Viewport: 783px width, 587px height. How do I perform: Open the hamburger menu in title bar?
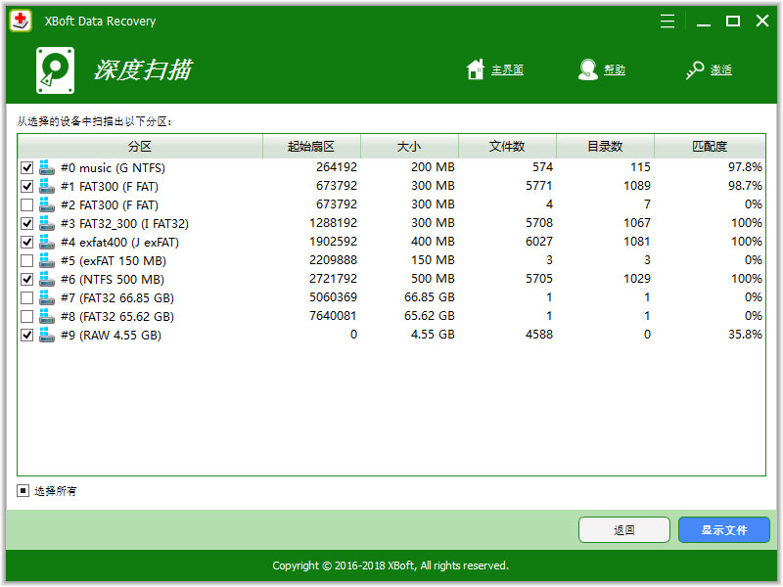point(668,21)
